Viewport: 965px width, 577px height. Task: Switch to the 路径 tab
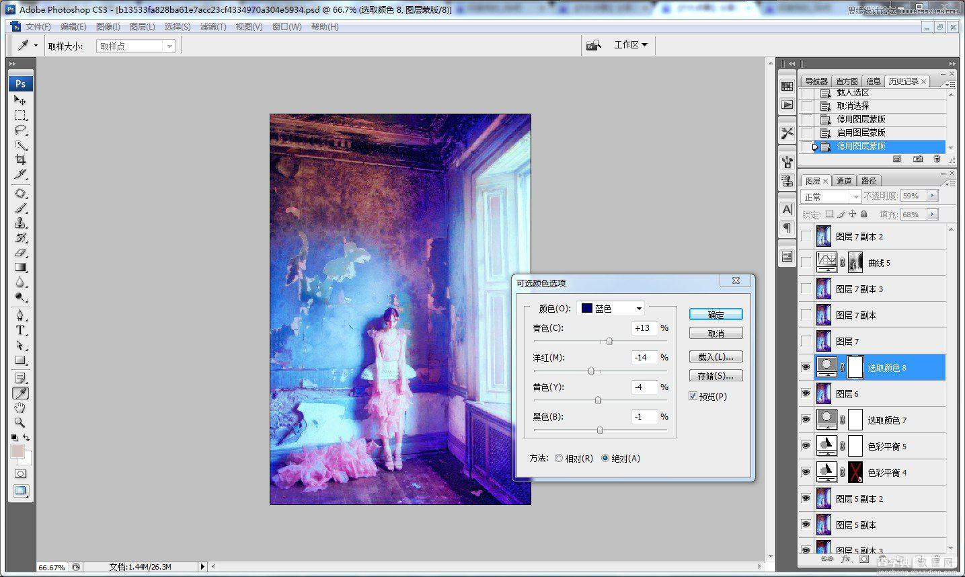(869, 181)
